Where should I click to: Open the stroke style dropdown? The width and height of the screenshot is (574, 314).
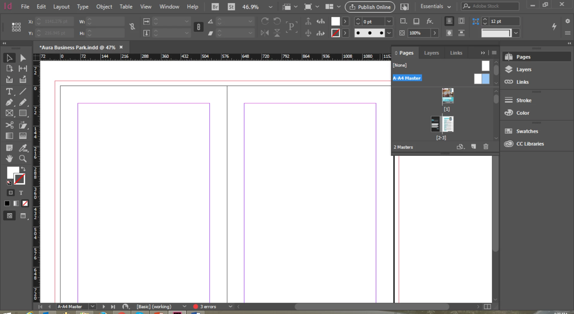pyautogui.click(x=389, y=33)
